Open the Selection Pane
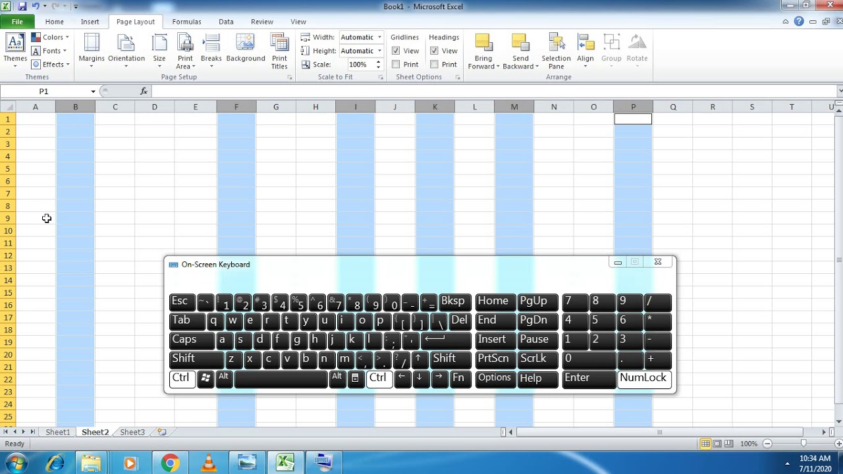 pos(556,50)
